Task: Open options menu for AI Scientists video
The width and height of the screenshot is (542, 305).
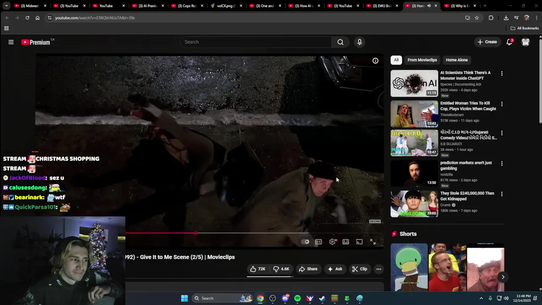Action: coord(502,74)
